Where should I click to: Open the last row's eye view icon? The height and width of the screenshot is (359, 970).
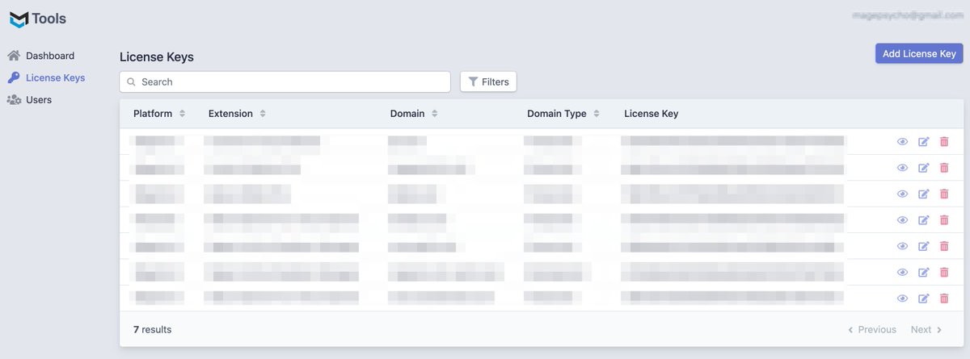click(903, 298)
